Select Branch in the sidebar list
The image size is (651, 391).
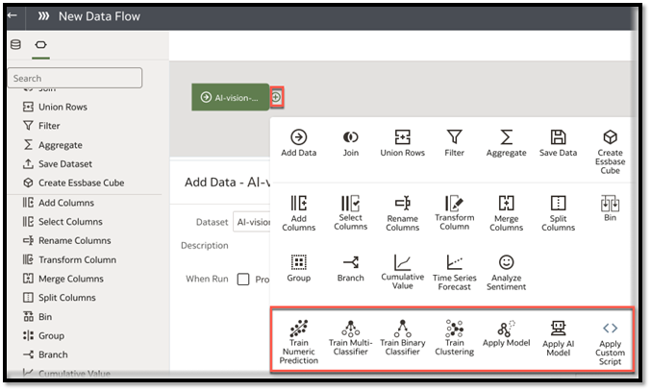(x=45, y=354)
